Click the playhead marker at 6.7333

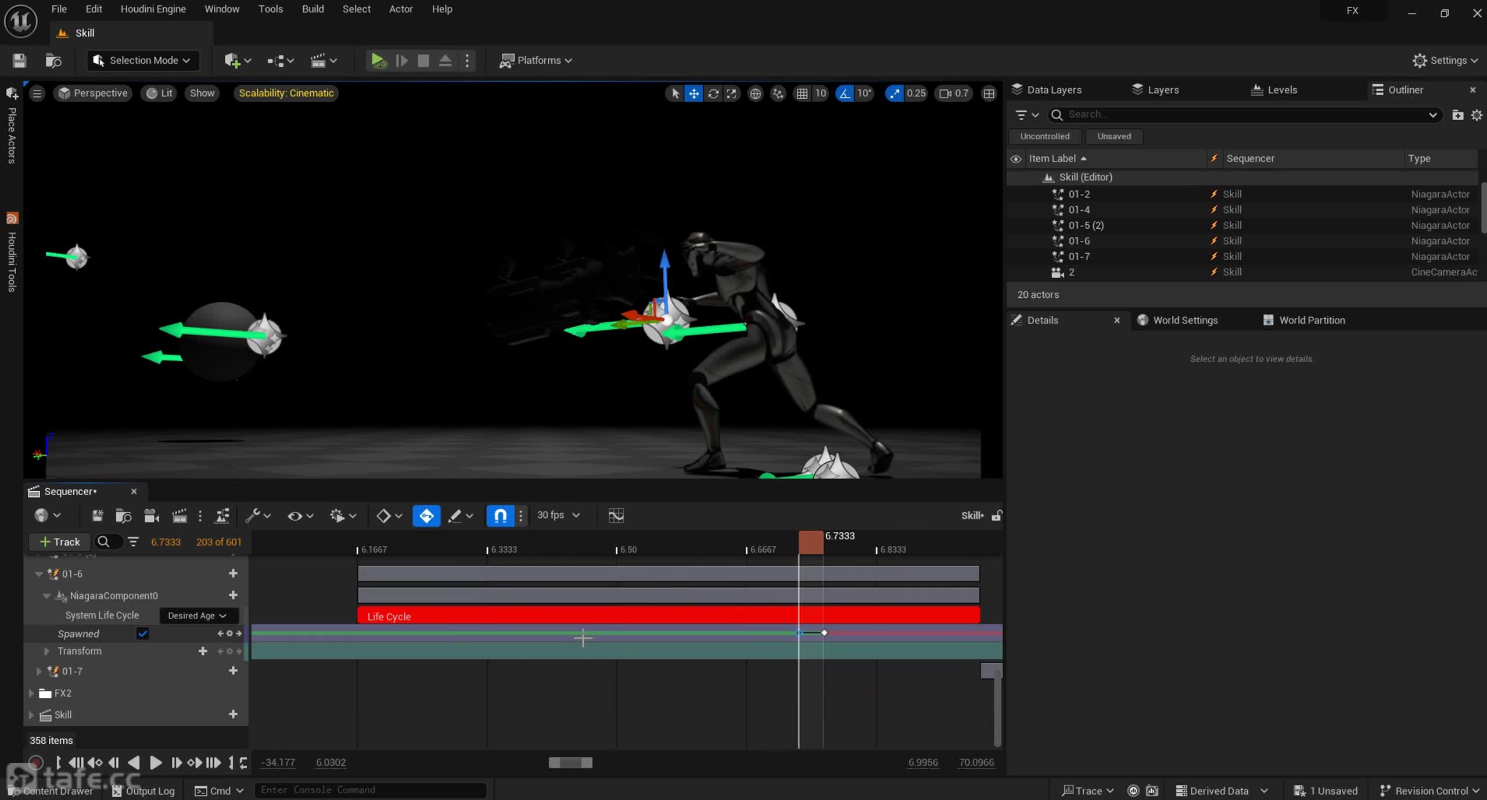pos(810,542)
